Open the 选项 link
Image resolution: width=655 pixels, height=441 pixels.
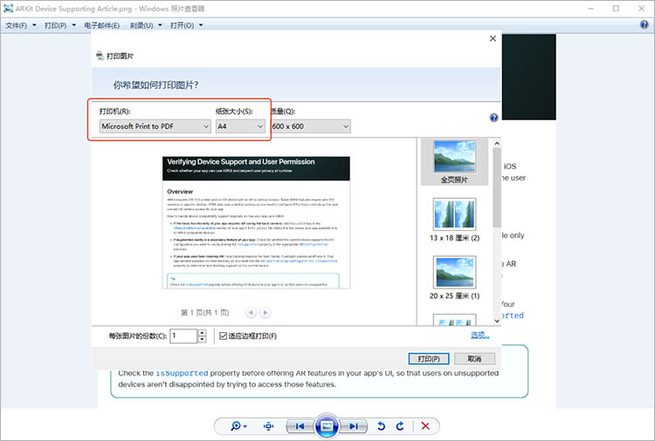pos(479,335)
